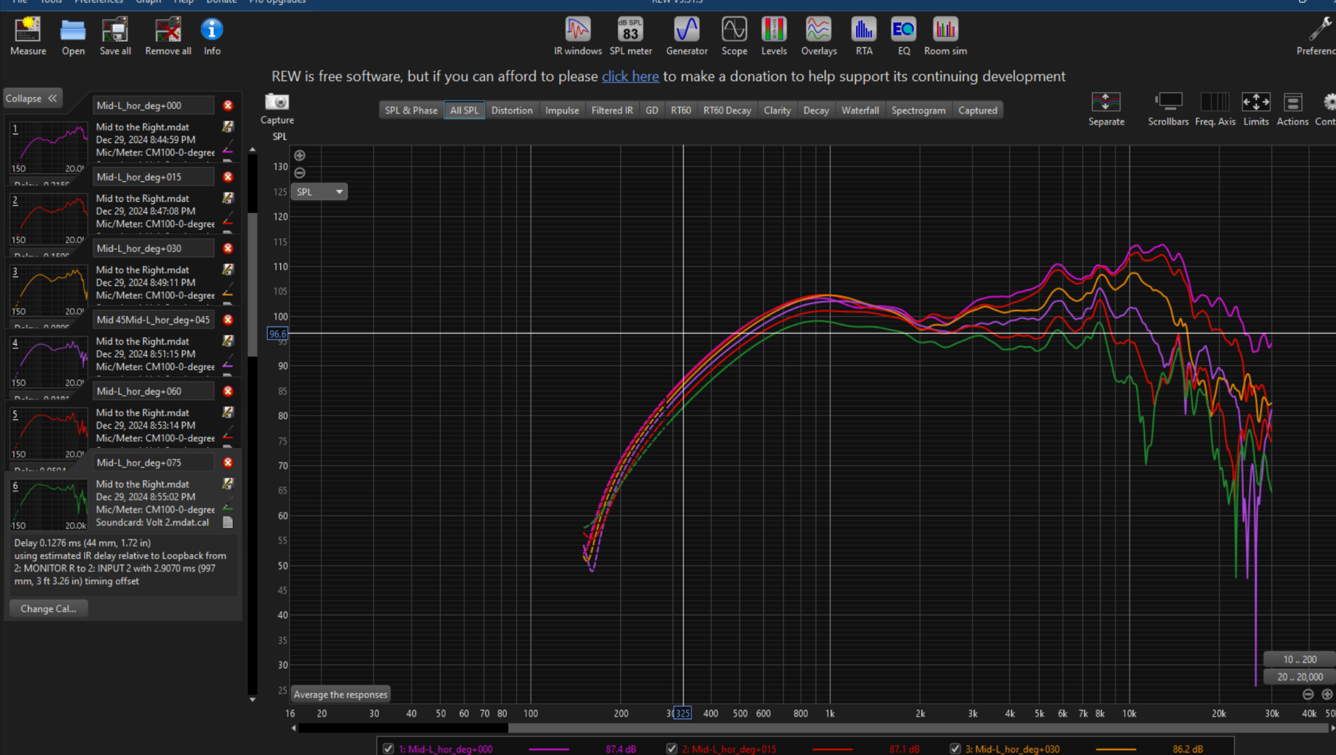This screenshot has width=1336, height=755.
Task: Click the measurement list scroll down arrow
Action: click(252, 700)
